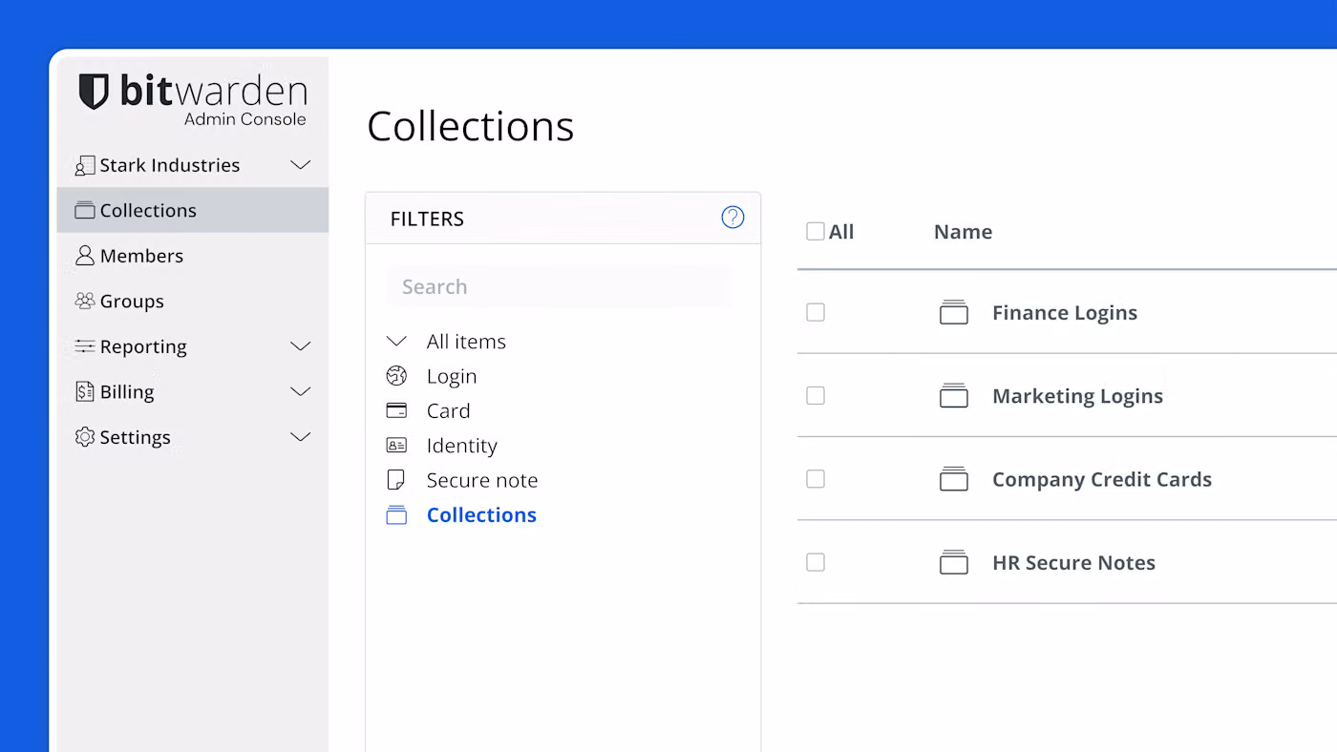
Task: Open the Filters help question mark icon
Action: [732, 218]
